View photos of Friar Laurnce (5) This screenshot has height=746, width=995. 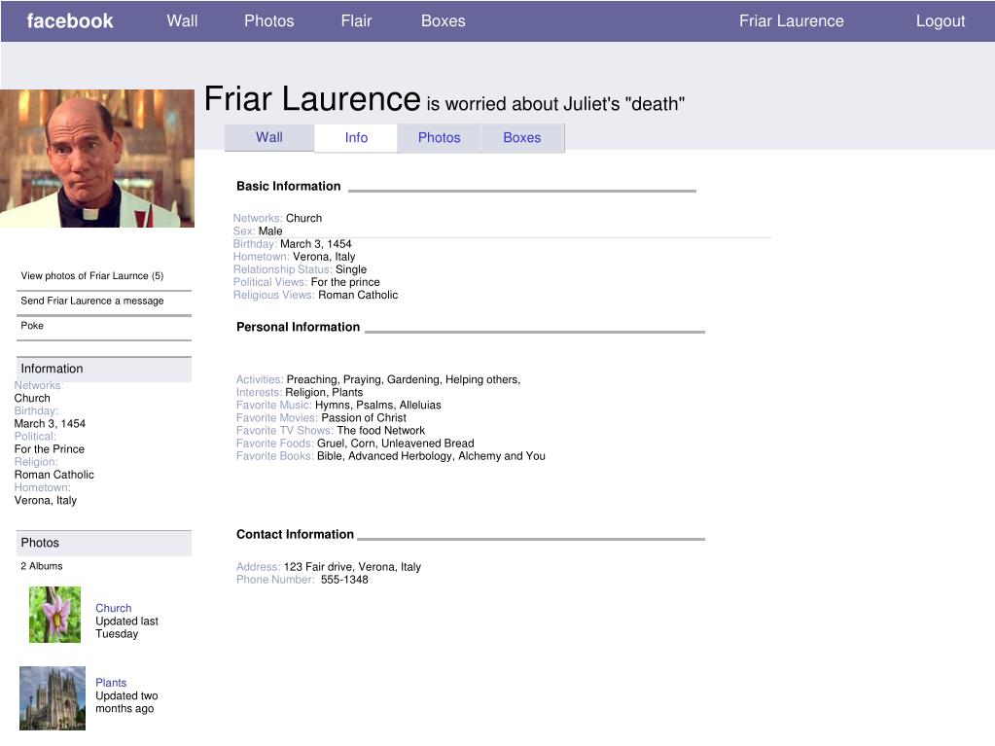pos(92,276)
